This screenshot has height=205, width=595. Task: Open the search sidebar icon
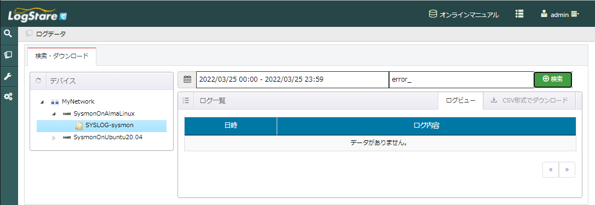click(x=8, y=34)
